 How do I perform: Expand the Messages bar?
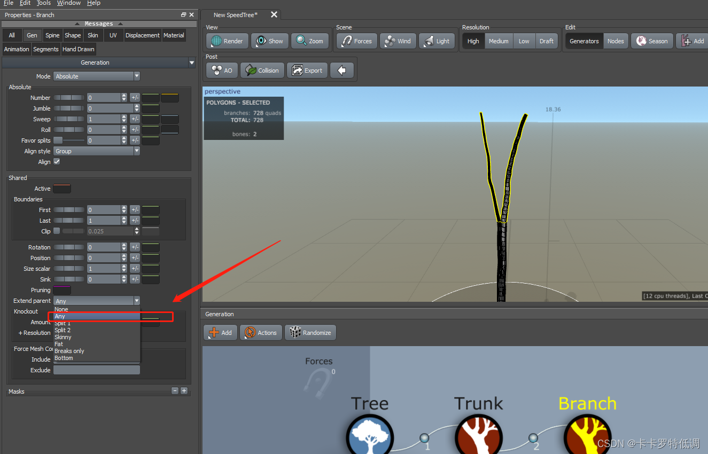point(99,24)
